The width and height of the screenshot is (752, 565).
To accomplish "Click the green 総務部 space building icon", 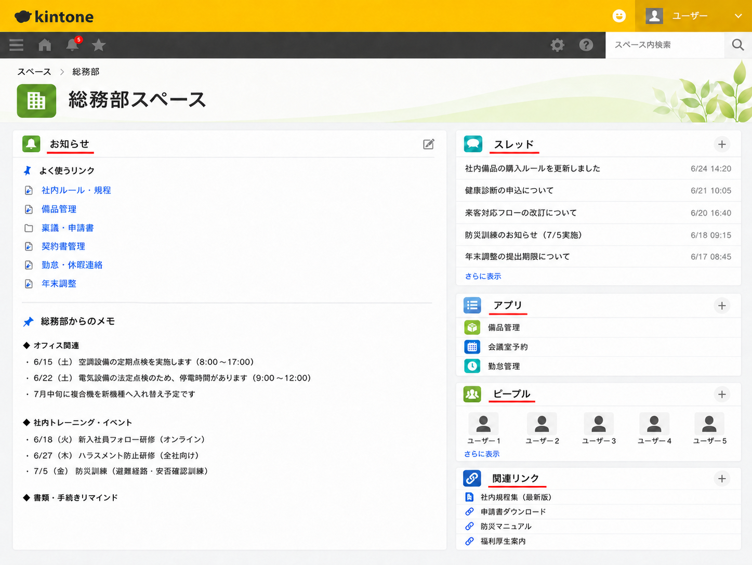I will coord(36,101).
